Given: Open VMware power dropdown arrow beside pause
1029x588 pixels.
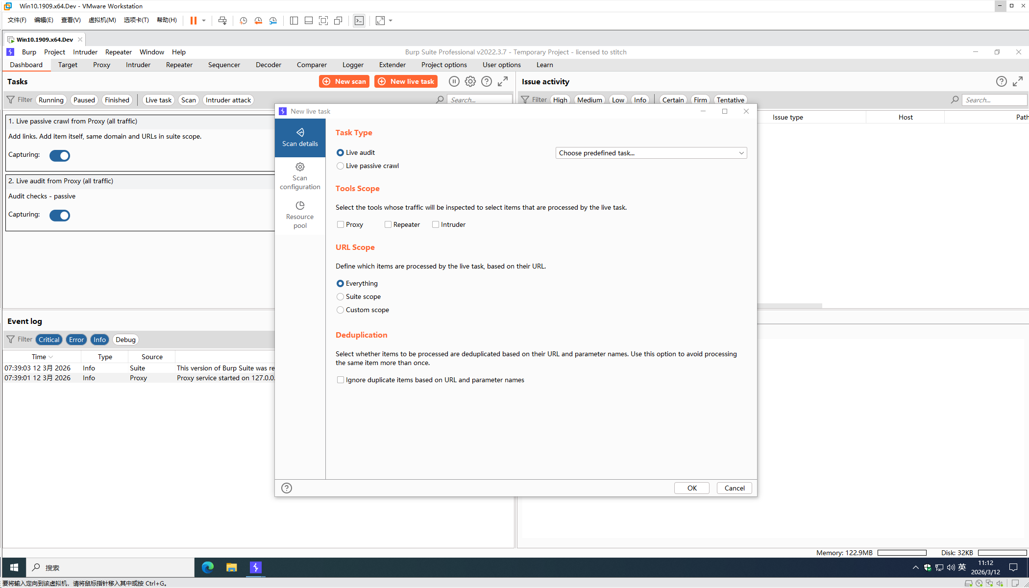Looking at the screenshot, I should (204, 21).
